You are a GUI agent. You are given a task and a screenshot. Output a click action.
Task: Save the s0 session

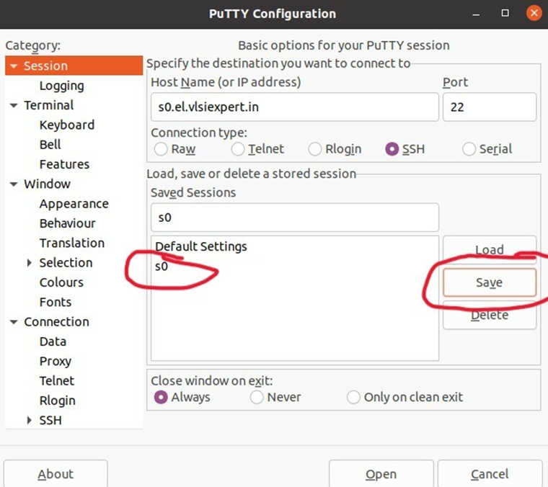pos(490,282)
